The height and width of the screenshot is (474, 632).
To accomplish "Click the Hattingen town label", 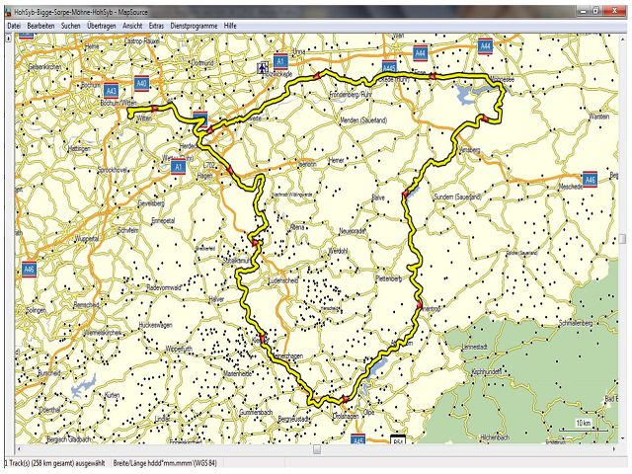I will click(79, 149).
